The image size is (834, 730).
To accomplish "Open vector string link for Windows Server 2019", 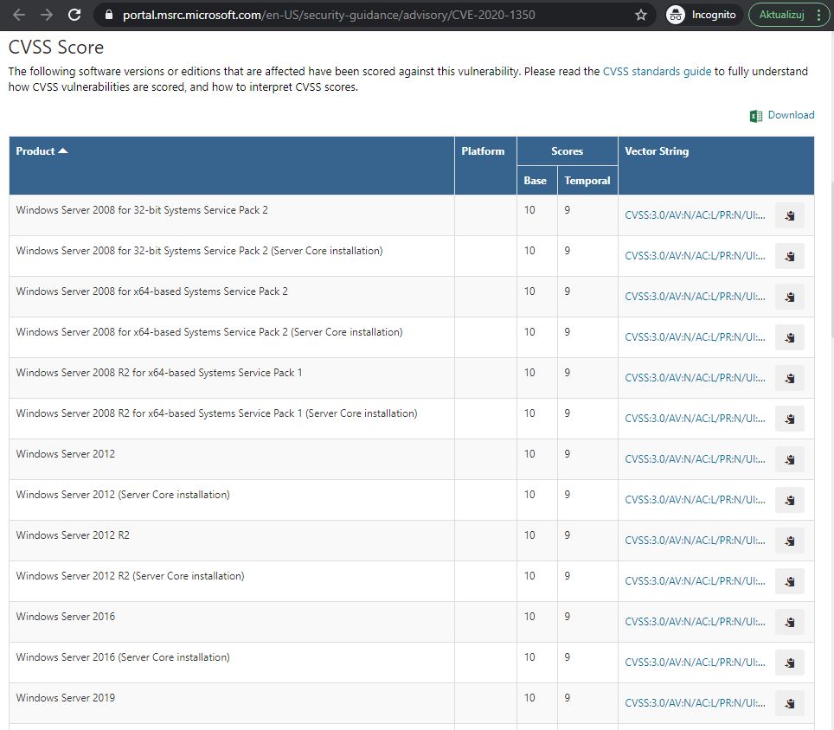I will pyautogui.click(x=695, y=703).
